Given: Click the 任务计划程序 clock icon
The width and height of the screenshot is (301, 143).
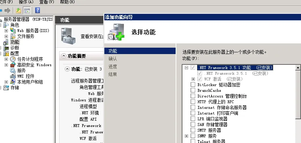Looking at the screenshot, I should (x=13, y=59).
